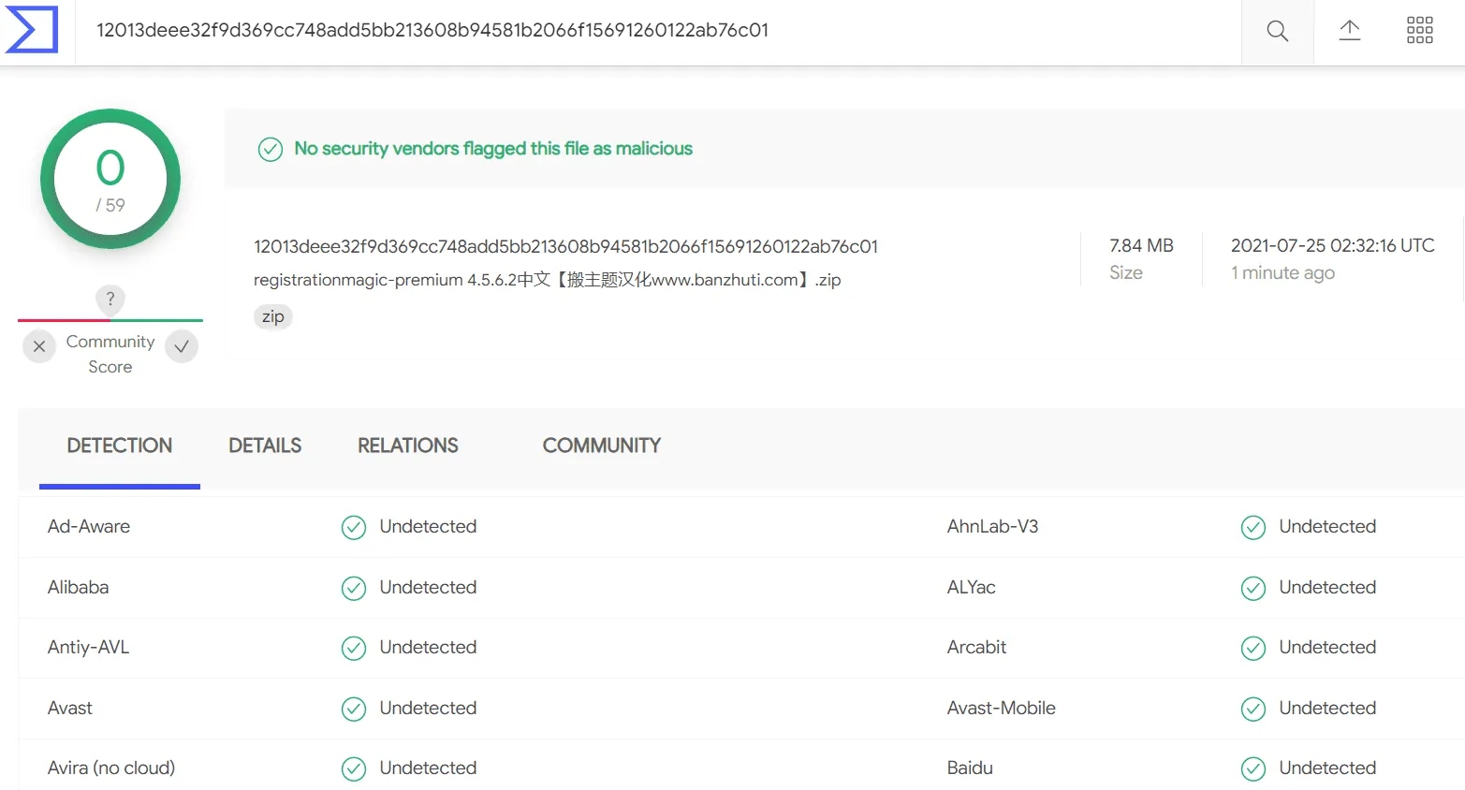The height and width of the screenshot is (790, 1465).
Task: Switch to the DETAILS tab
Action: (265, 446)
